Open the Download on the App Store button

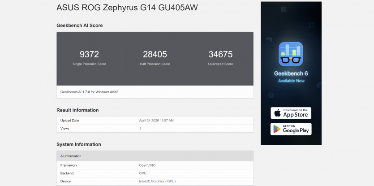291,113
